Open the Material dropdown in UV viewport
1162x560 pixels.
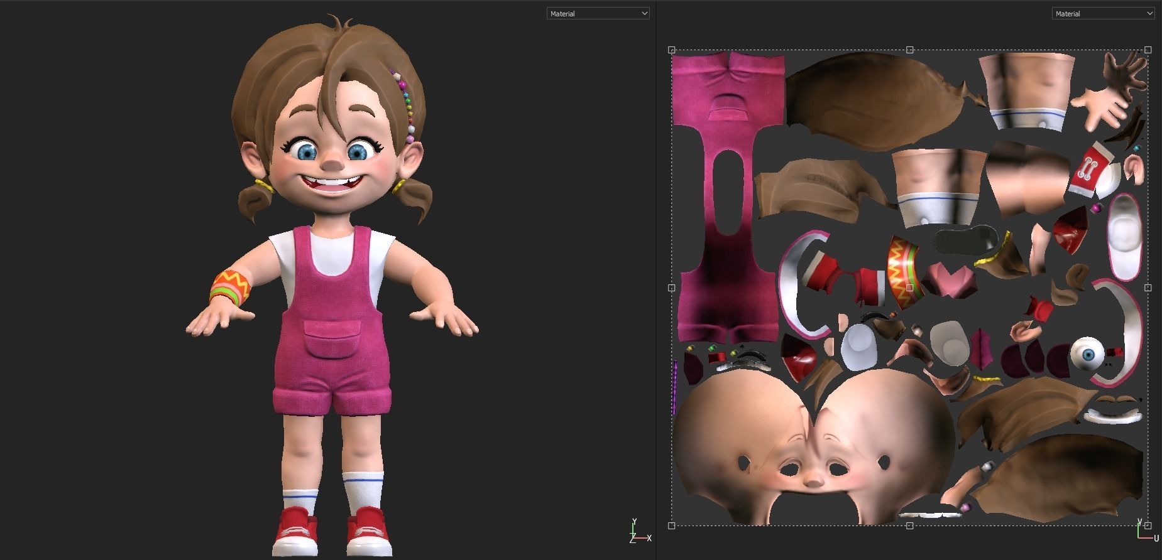coord(1102,13)
